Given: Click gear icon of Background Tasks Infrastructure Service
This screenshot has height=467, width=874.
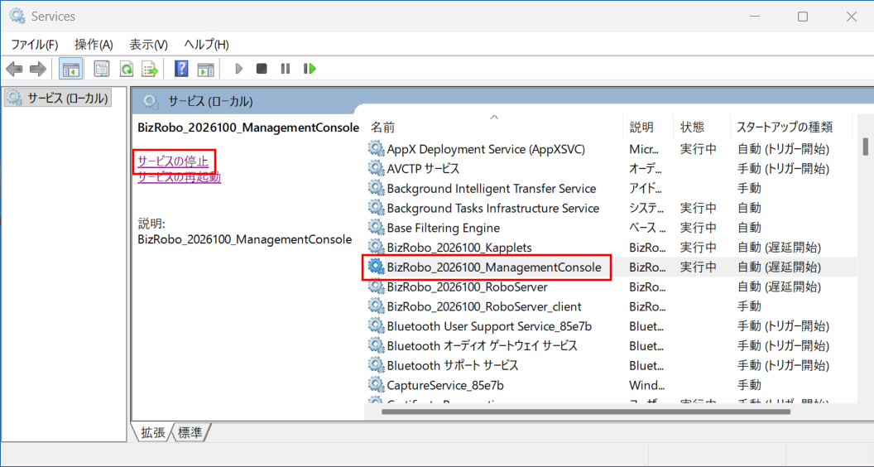Looking at the screenshot, I should click(377, 208).
